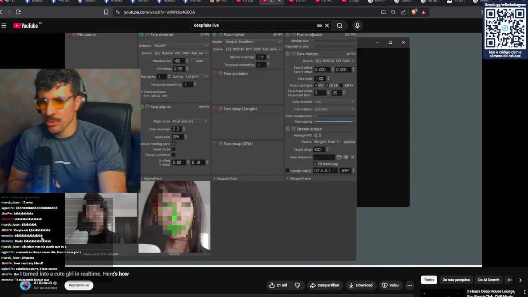The image size is (528, 297).
Task: Reset the Face detector module settings
Action: point(147,35)
